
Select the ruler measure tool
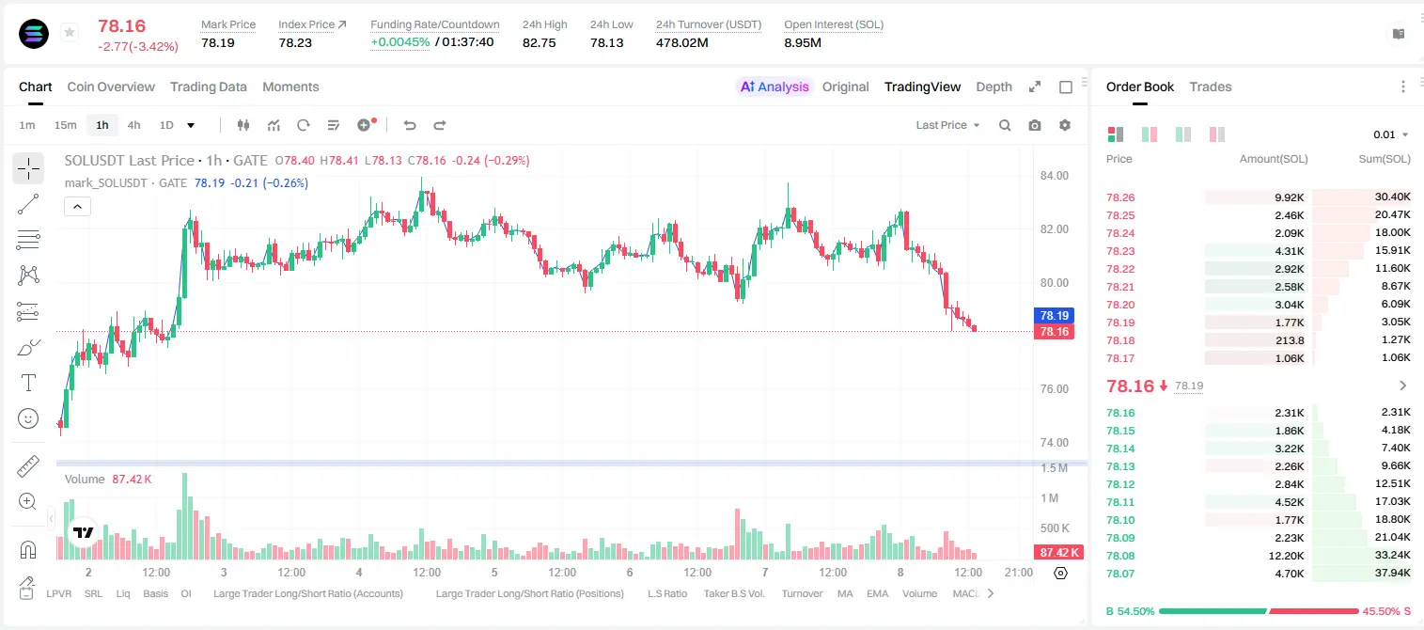[x=28, y=466]
